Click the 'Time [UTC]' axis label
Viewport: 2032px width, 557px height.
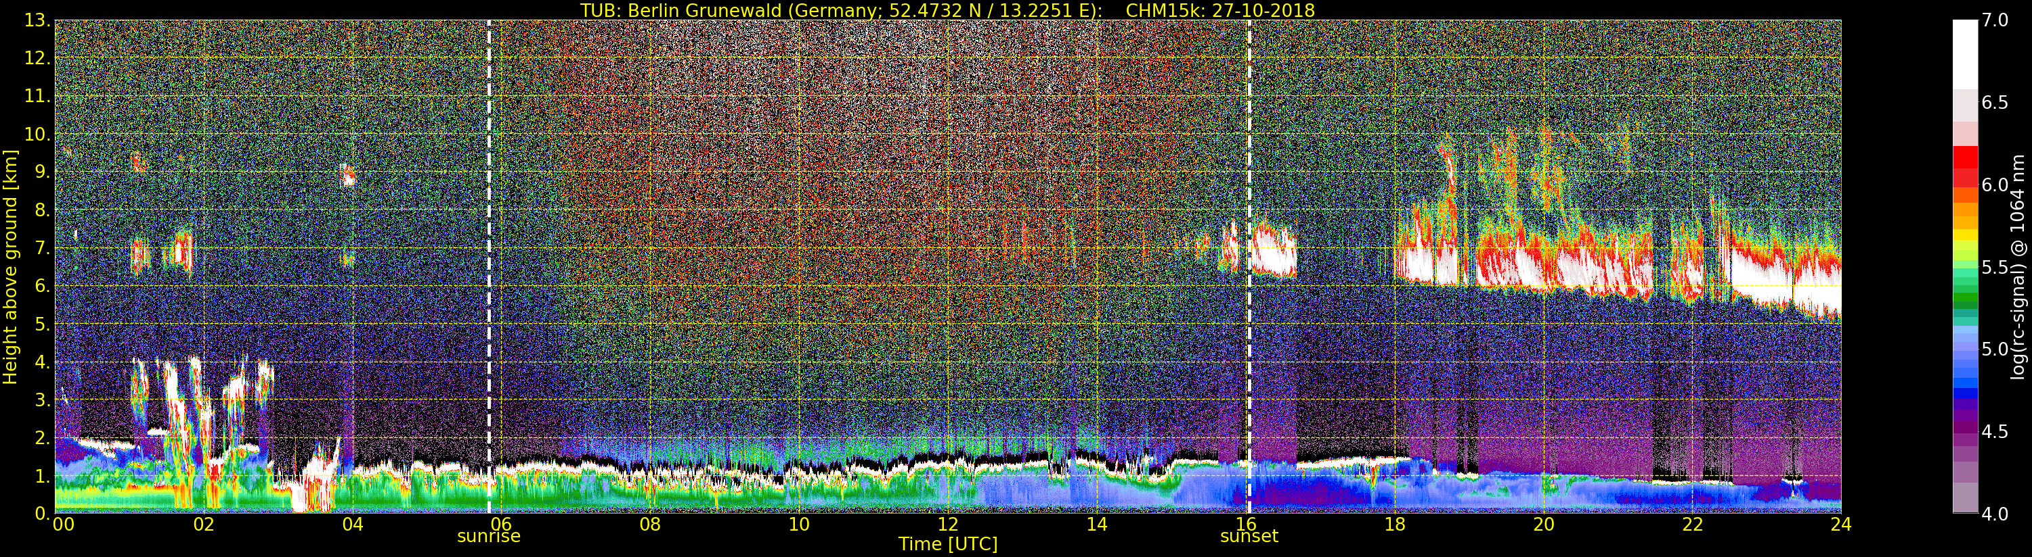tap(948, 544)
